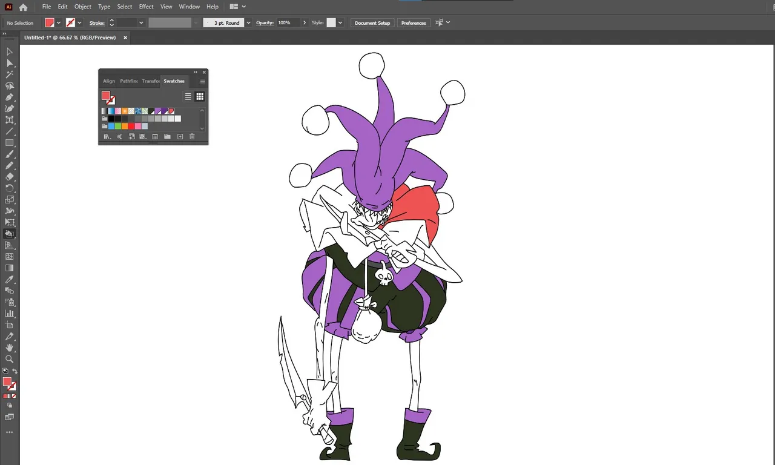Select the Magic Wand tool
775x465 pixels.
click(x=9, y=74)
